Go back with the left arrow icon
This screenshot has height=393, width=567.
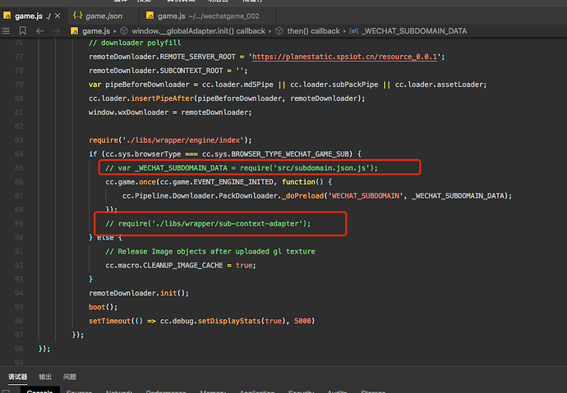pos(39,31)
